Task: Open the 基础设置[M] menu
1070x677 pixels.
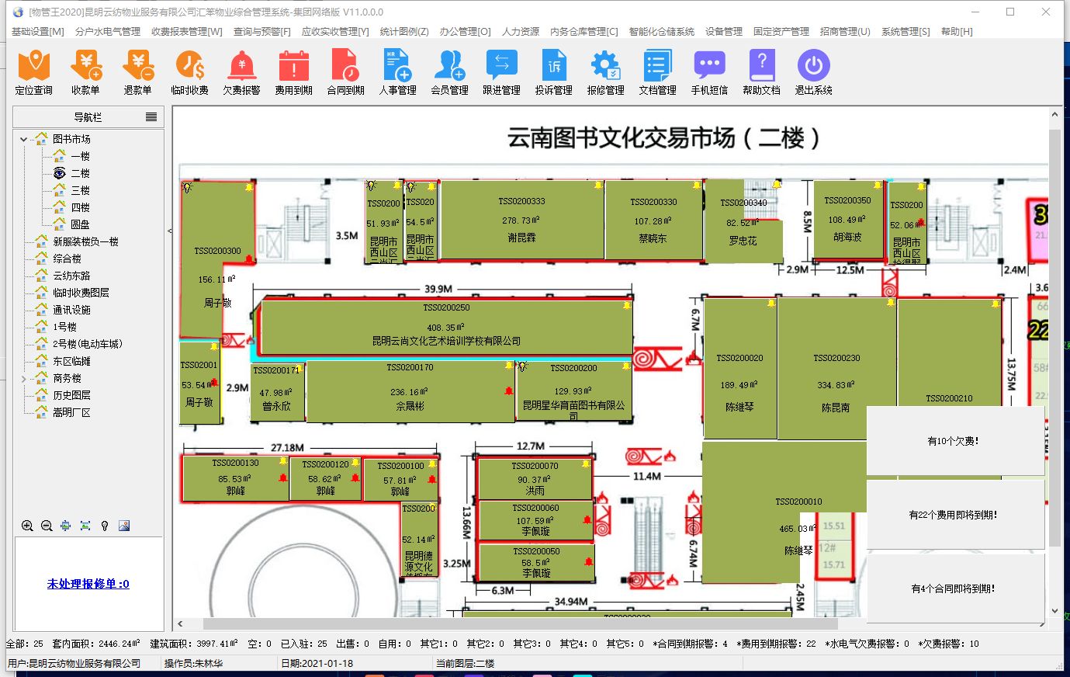Action: 38,32
